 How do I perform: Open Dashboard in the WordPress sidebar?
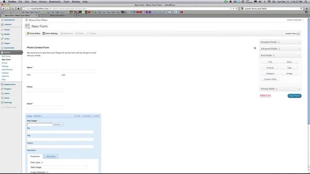tap(9, 20)
